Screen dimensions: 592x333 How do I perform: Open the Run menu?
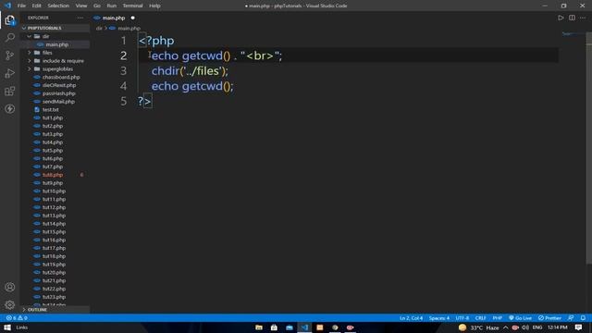pyautogui.click(x=112, y=6)
